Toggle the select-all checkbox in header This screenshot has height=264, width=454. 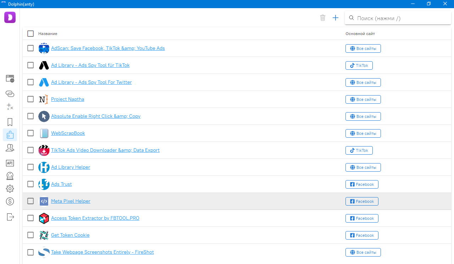tap(31, 34)
